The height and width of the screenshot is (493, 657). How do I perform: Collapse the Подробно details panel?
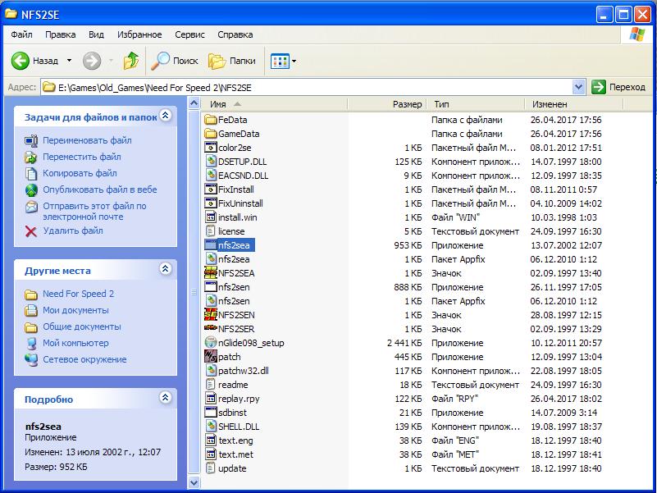165,399
